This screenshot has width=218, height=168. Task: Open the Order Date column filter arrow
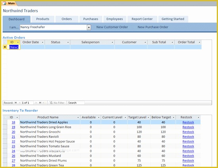42,42
